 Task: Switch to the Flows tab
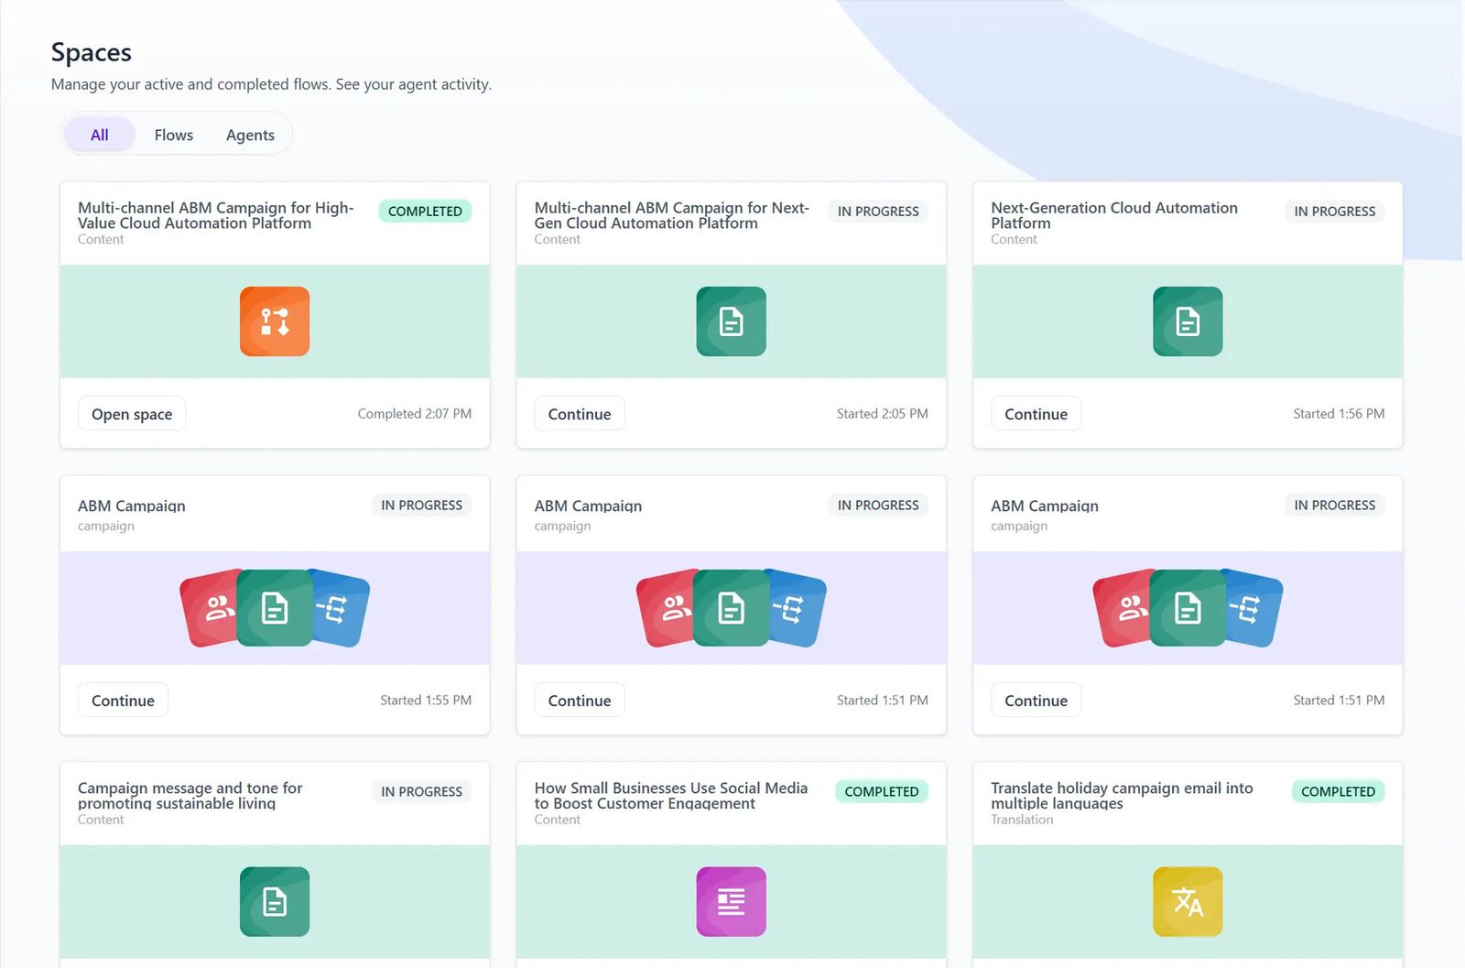pos(173,136)
